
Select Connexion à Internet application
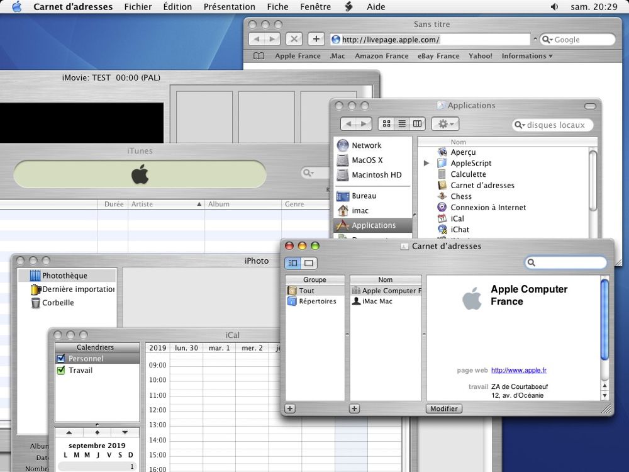488,208
